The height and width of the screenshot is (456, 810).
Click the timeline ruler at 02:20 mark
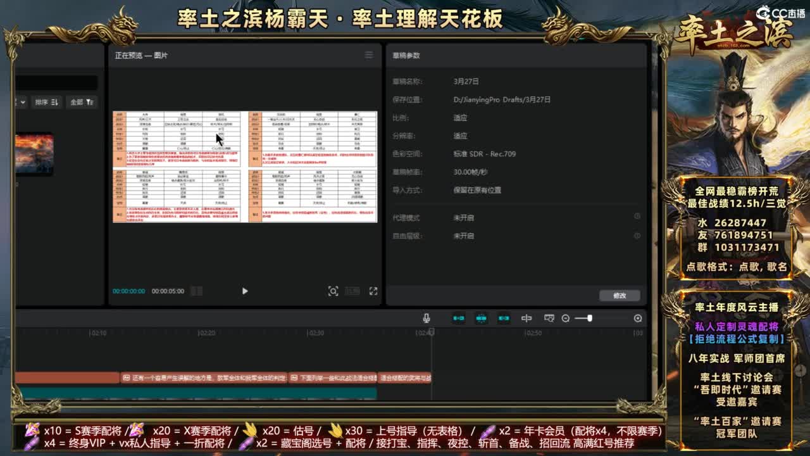pos(206,333)
